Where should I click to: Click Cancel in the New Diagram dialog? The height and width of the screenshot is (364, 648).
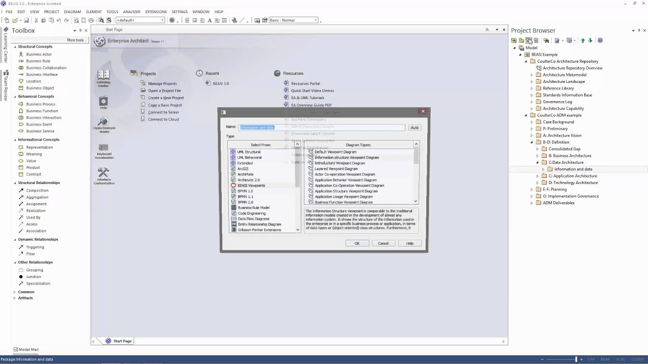point(383,243)
